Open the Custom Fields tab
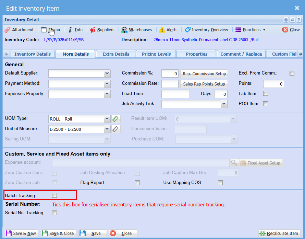 tap(282, 54)
